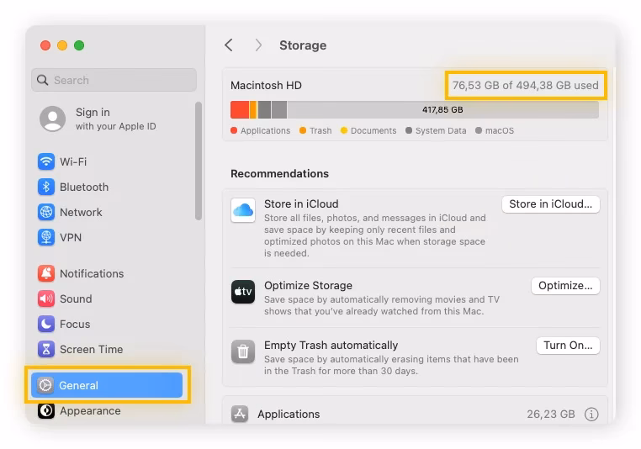Screen dimensions: 641x449
Task: Open Sound settings speaker icon
Action: [x=46, y=298]
